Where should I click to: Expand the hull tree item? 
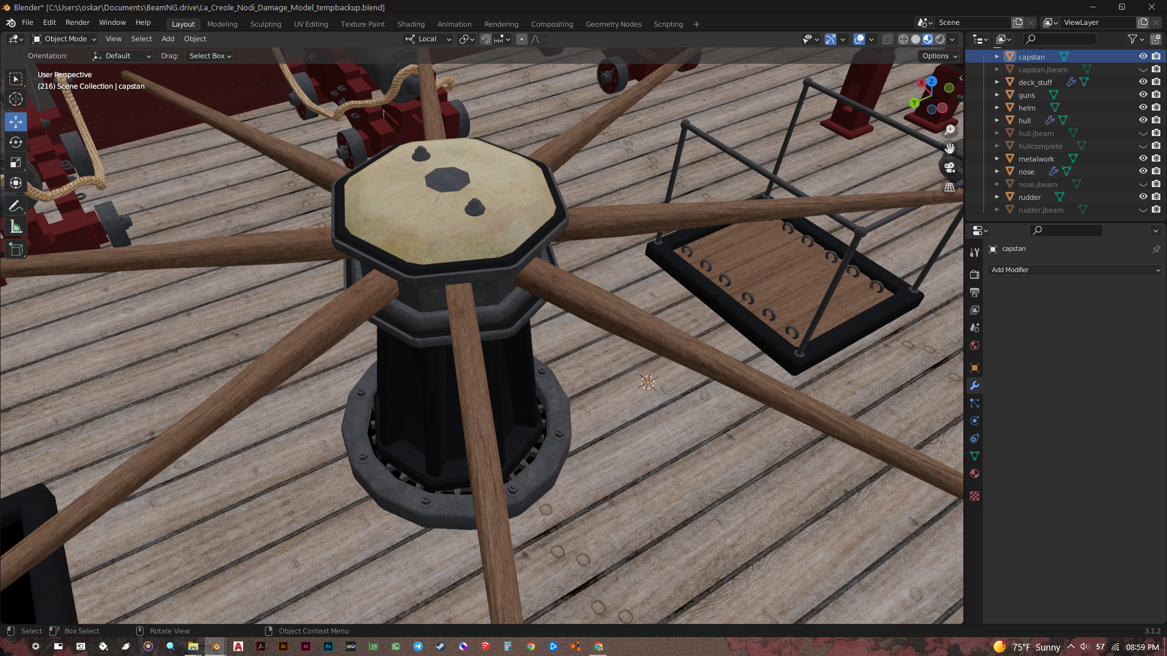point(997,120)
